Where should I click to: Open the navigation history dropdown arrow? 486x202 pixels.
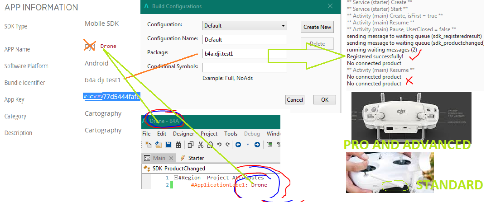(x=248, y=145)
